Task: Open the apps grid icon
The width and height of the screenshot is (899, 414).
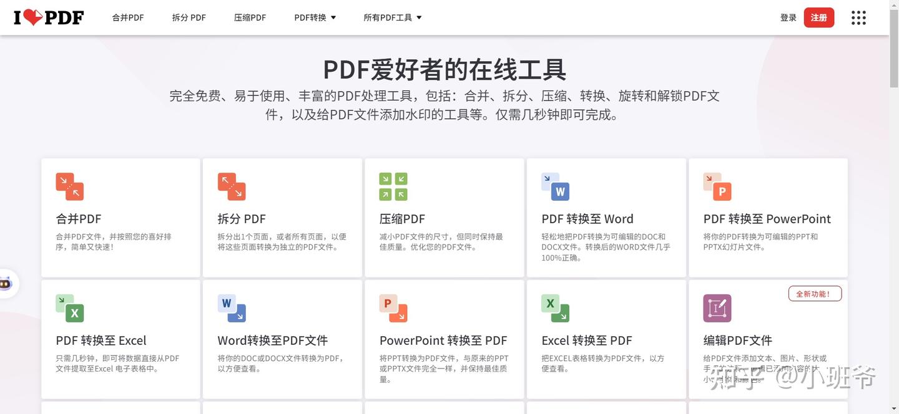Action: coord(858,17)
